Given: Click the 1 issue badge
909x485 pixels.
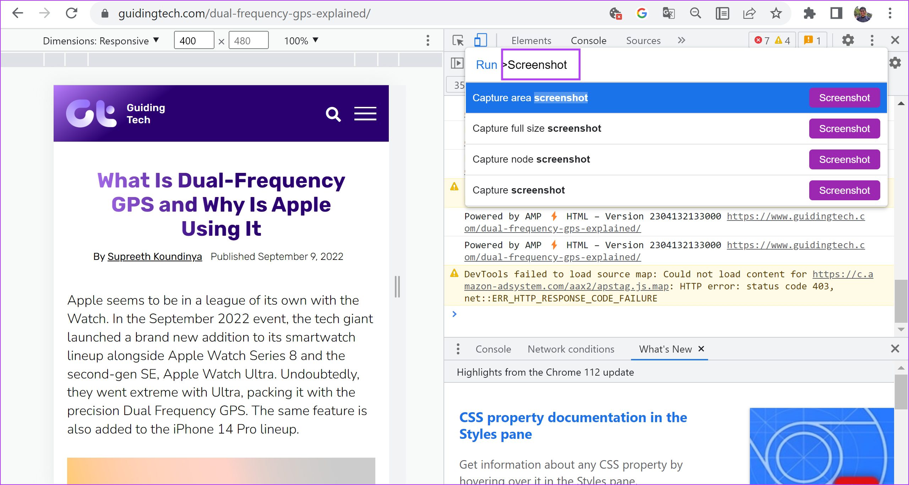Looking at the screenshot, I should (x=812, y=40).
